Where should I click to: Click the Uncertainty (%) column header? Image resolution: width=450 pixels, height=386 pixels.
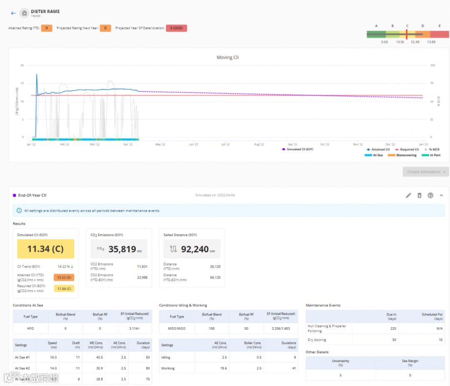pos(341,363)
